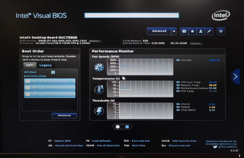Click the camera screenshot icon
This screenshot has width=244, height=158.
point(184,31)
